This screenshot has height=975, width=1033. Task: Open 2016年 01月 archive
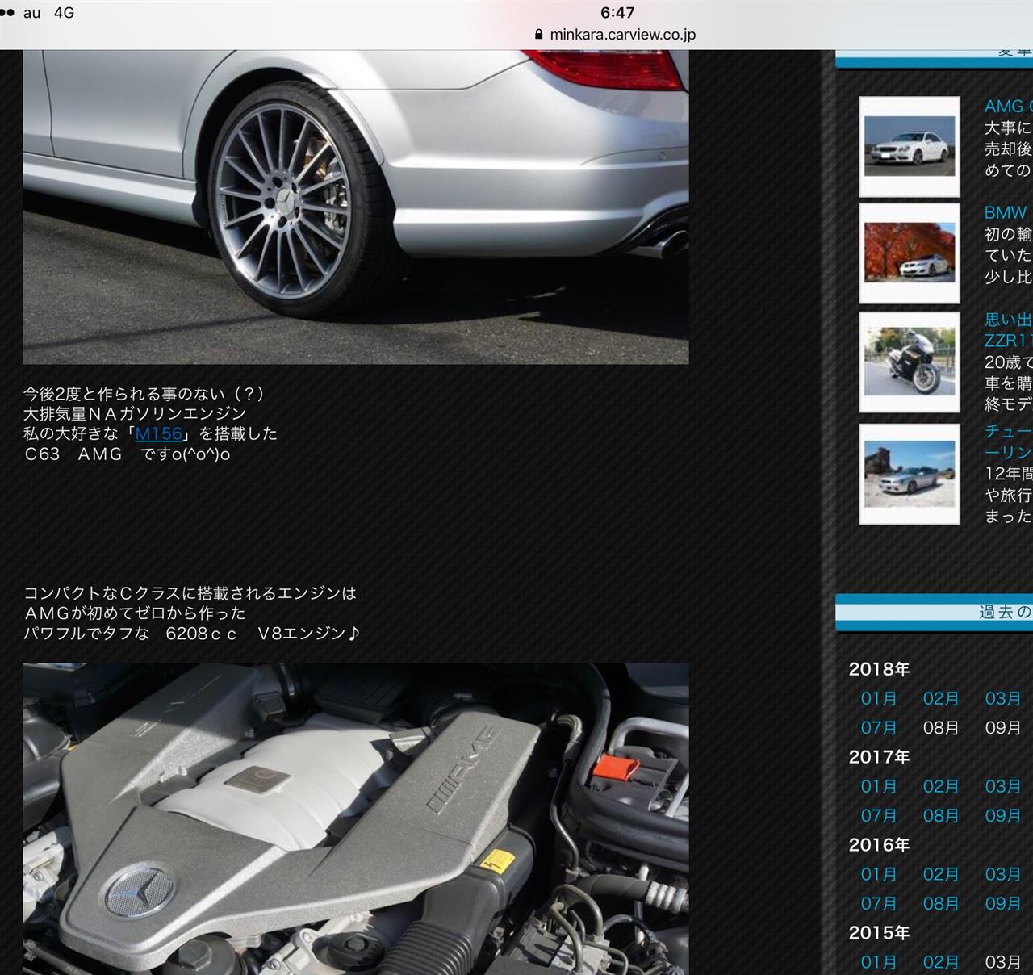click(x=879, y=875)
